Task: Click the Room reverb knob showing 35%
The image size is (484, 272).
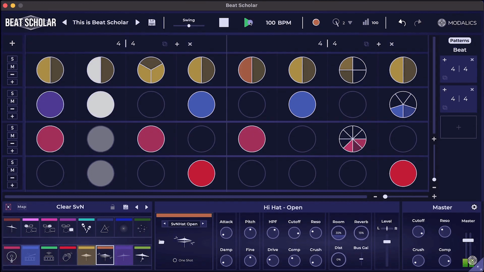Action: [338, 233]
